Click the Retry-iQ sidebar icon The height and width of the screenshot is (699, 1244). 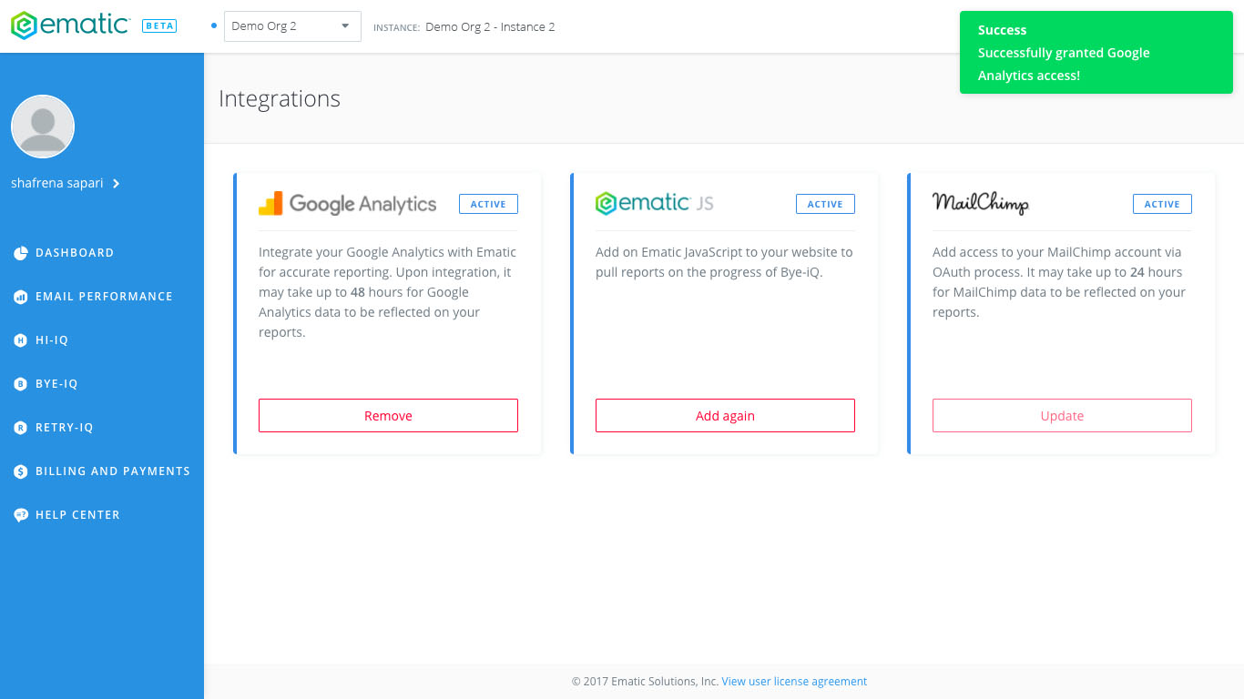20,428
